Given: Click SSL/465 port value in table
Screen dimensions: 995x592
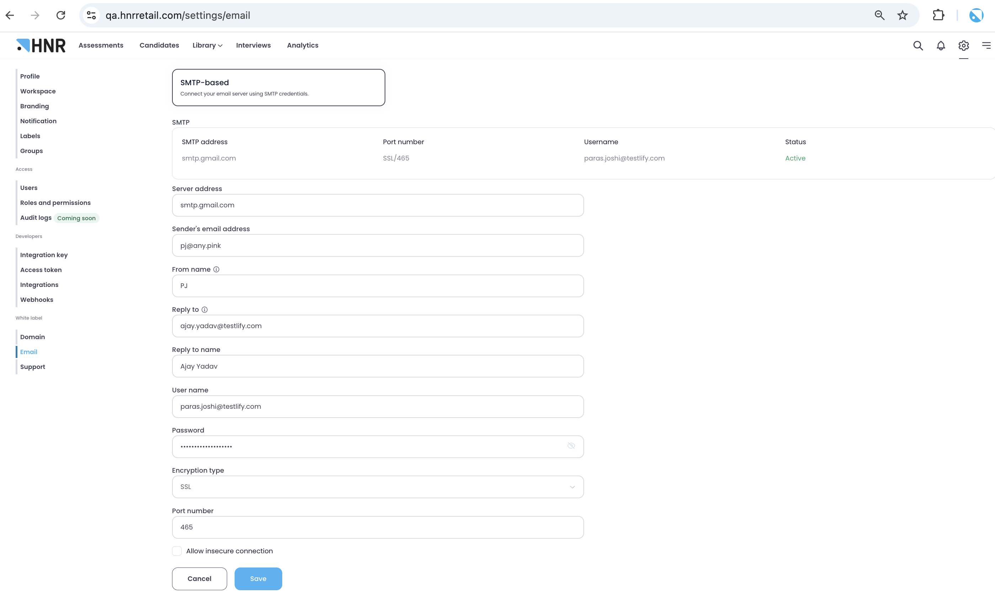Looking at the screenshot, I should 396,158.
